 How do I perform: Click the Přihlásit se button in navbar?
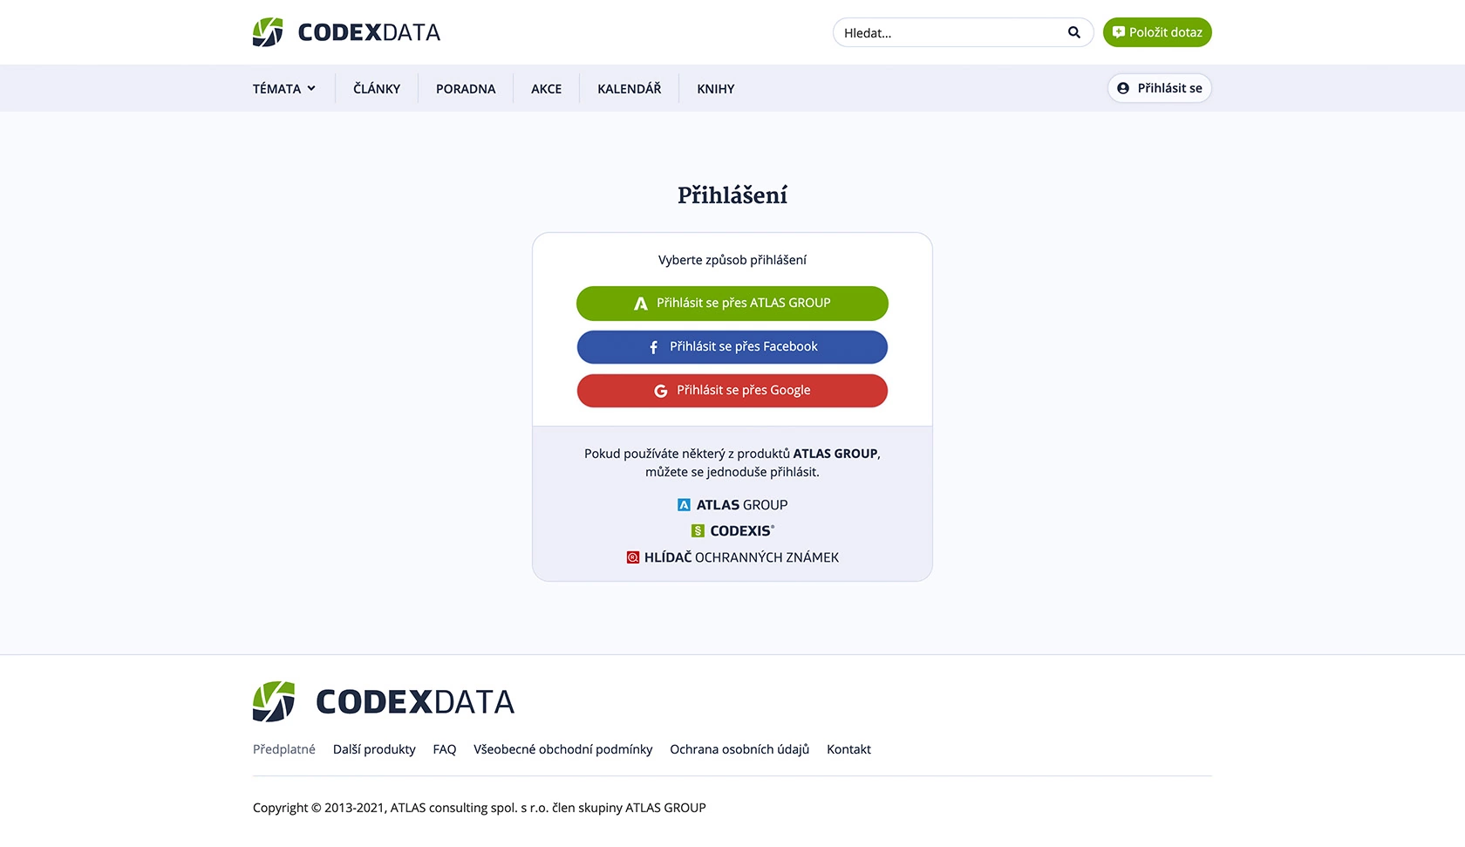point(1160,88)
